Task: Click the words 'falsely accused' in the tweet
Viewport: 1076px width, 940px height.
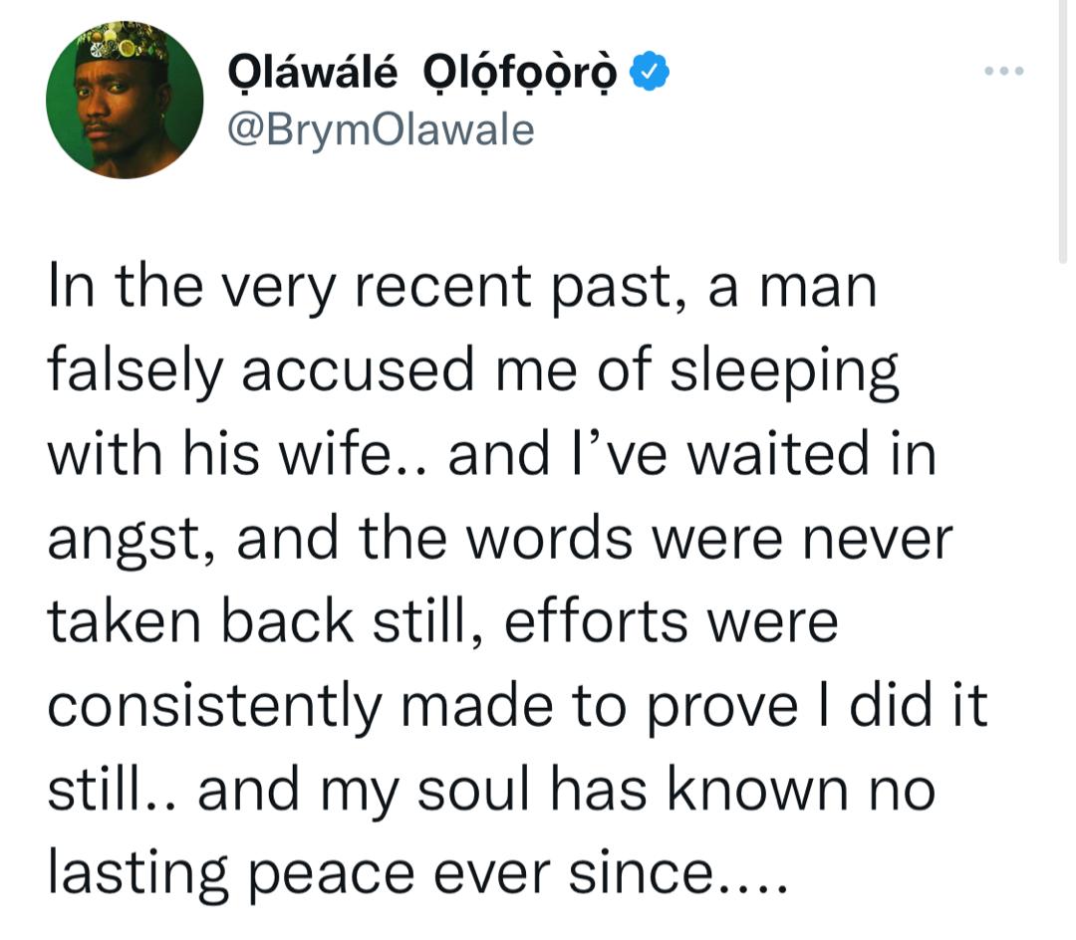Action: (261, 371)
